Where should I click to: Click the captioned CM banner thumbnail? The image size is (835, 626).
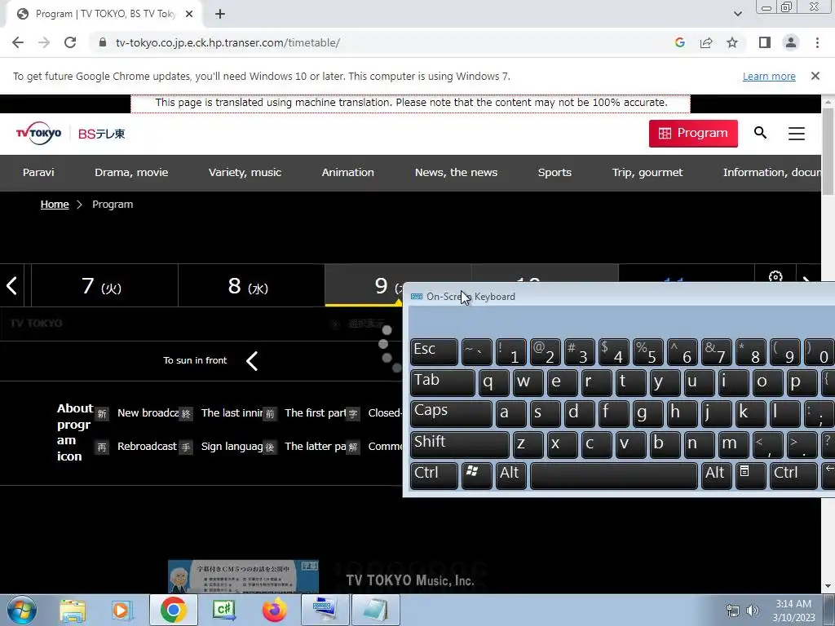tap(243, 576)
